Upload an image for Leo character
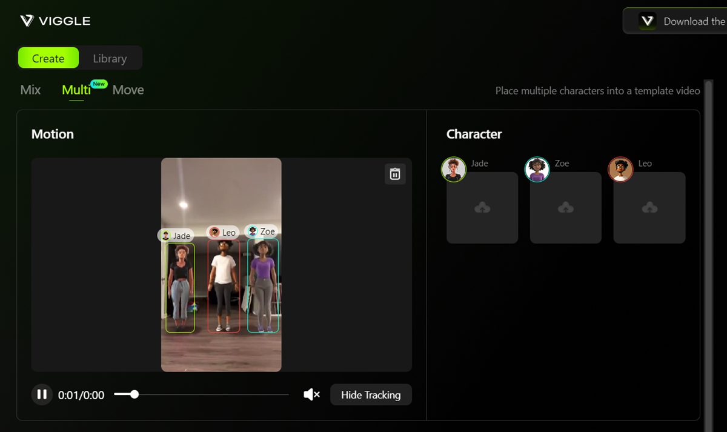 tap(649, 208)
